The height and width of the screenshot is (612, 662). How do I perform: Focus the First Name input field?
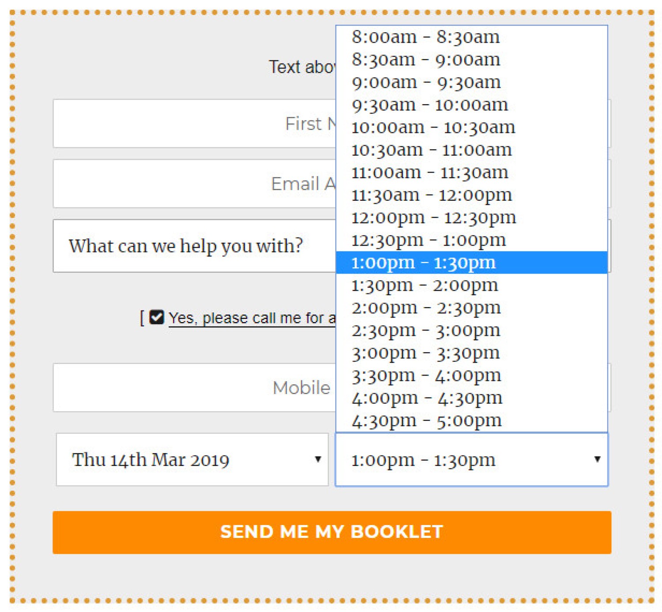pos(195,124)
